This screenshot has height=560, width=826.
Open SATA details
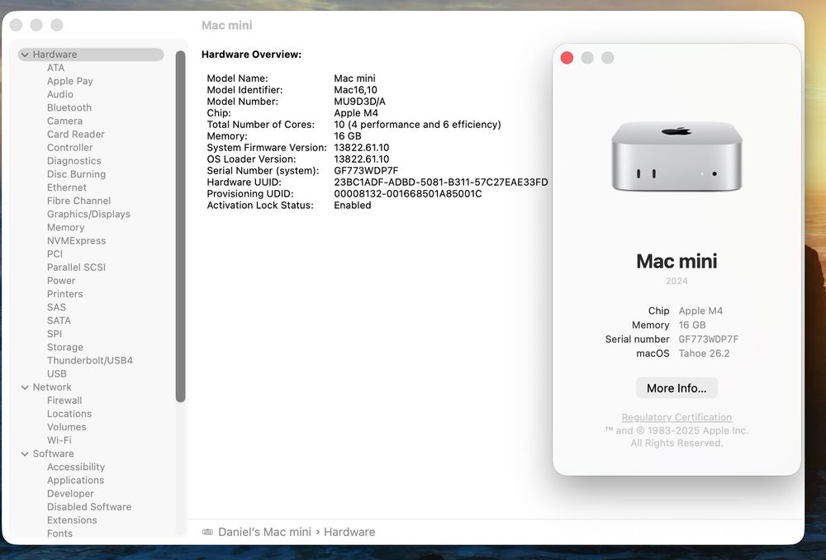tap(59, 320)
